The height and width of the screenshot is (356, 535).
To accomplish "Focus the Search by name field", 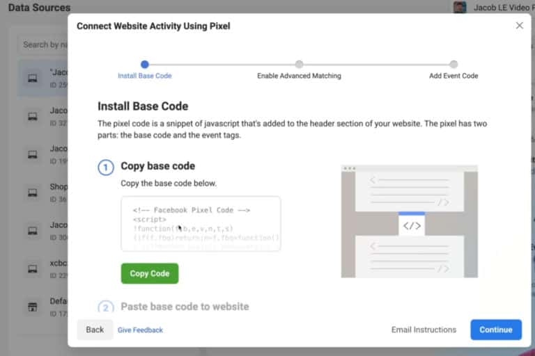I will 42,44.
